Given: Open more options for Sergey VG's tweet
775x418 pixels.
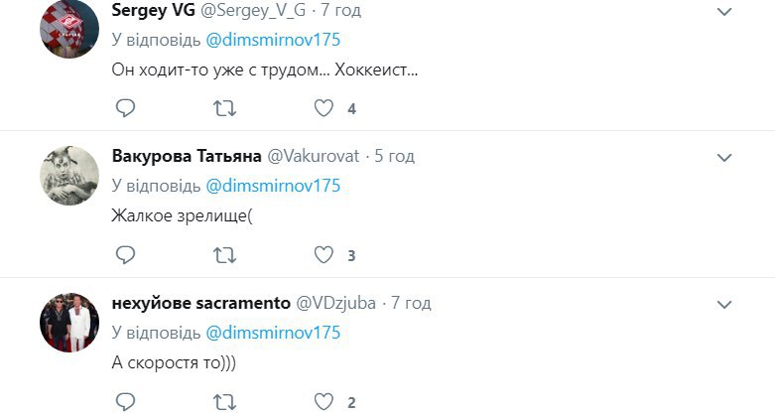Looking at the screenshot, I should tap(724, 12).
